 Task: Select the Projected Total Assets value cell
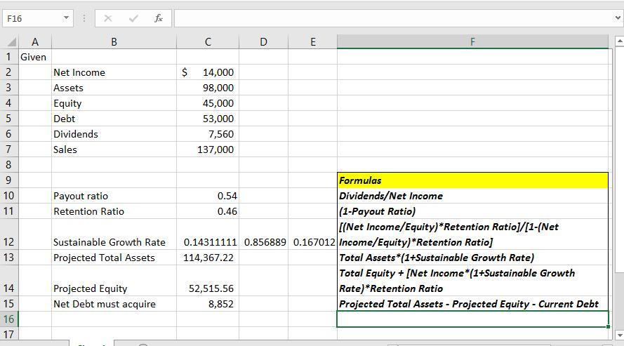pyautogui.click(x=208, y=258)
